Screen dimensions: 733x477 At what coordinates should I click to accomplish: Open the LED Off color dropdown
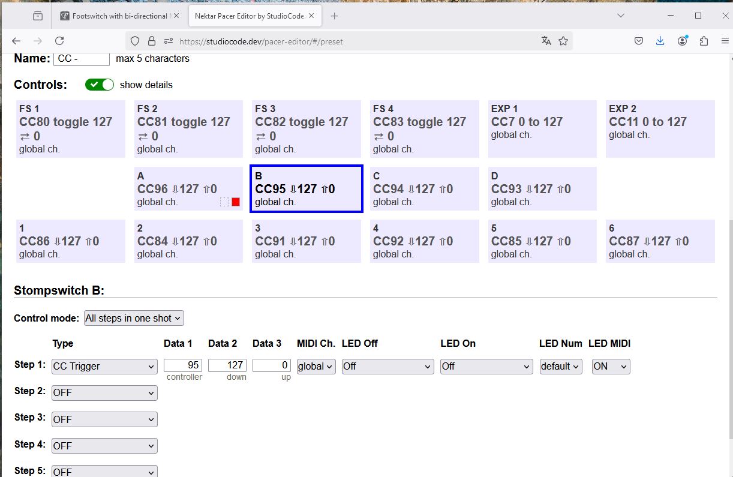pos(387,366)
